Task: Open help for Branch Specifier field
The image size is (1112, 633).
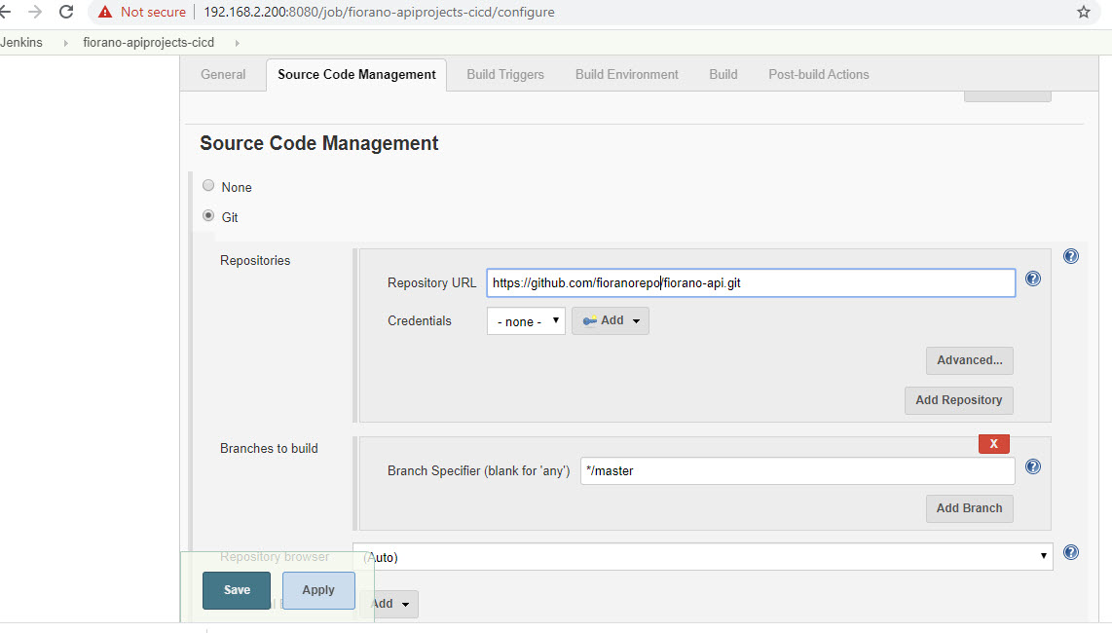Action: click(1032, 466)
